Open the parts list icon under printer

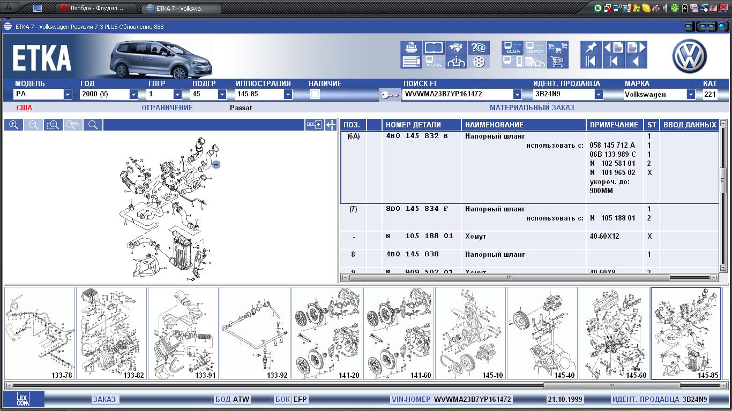pyautogui.click(x=411, y=62)
